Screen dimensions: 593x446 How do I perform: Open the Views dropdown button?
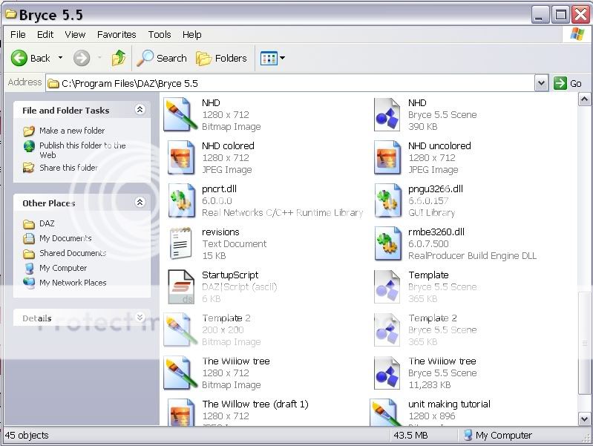pos(272,59)
